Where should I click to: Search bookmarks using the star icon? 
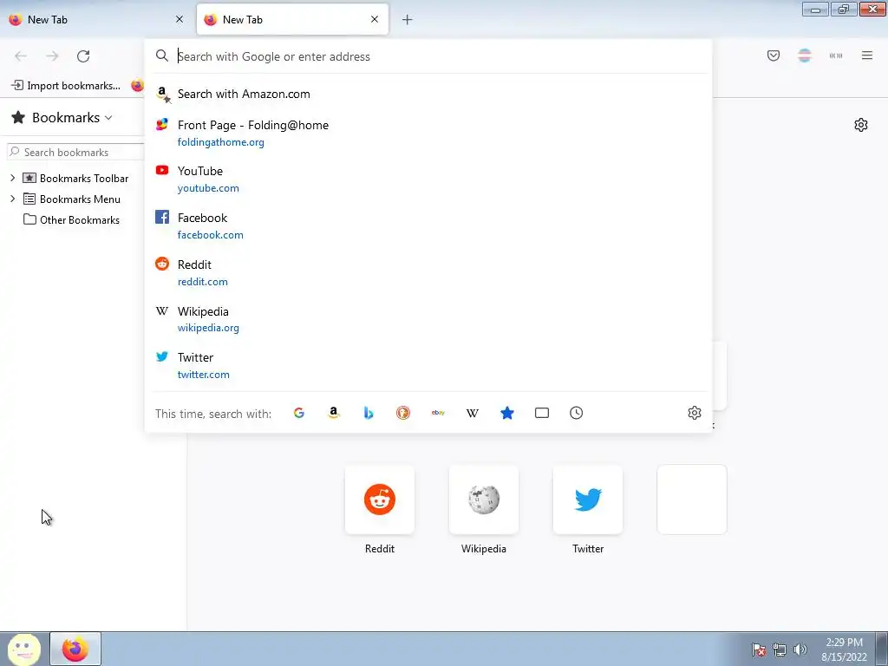pyautogui.click(x=506, y=413)
